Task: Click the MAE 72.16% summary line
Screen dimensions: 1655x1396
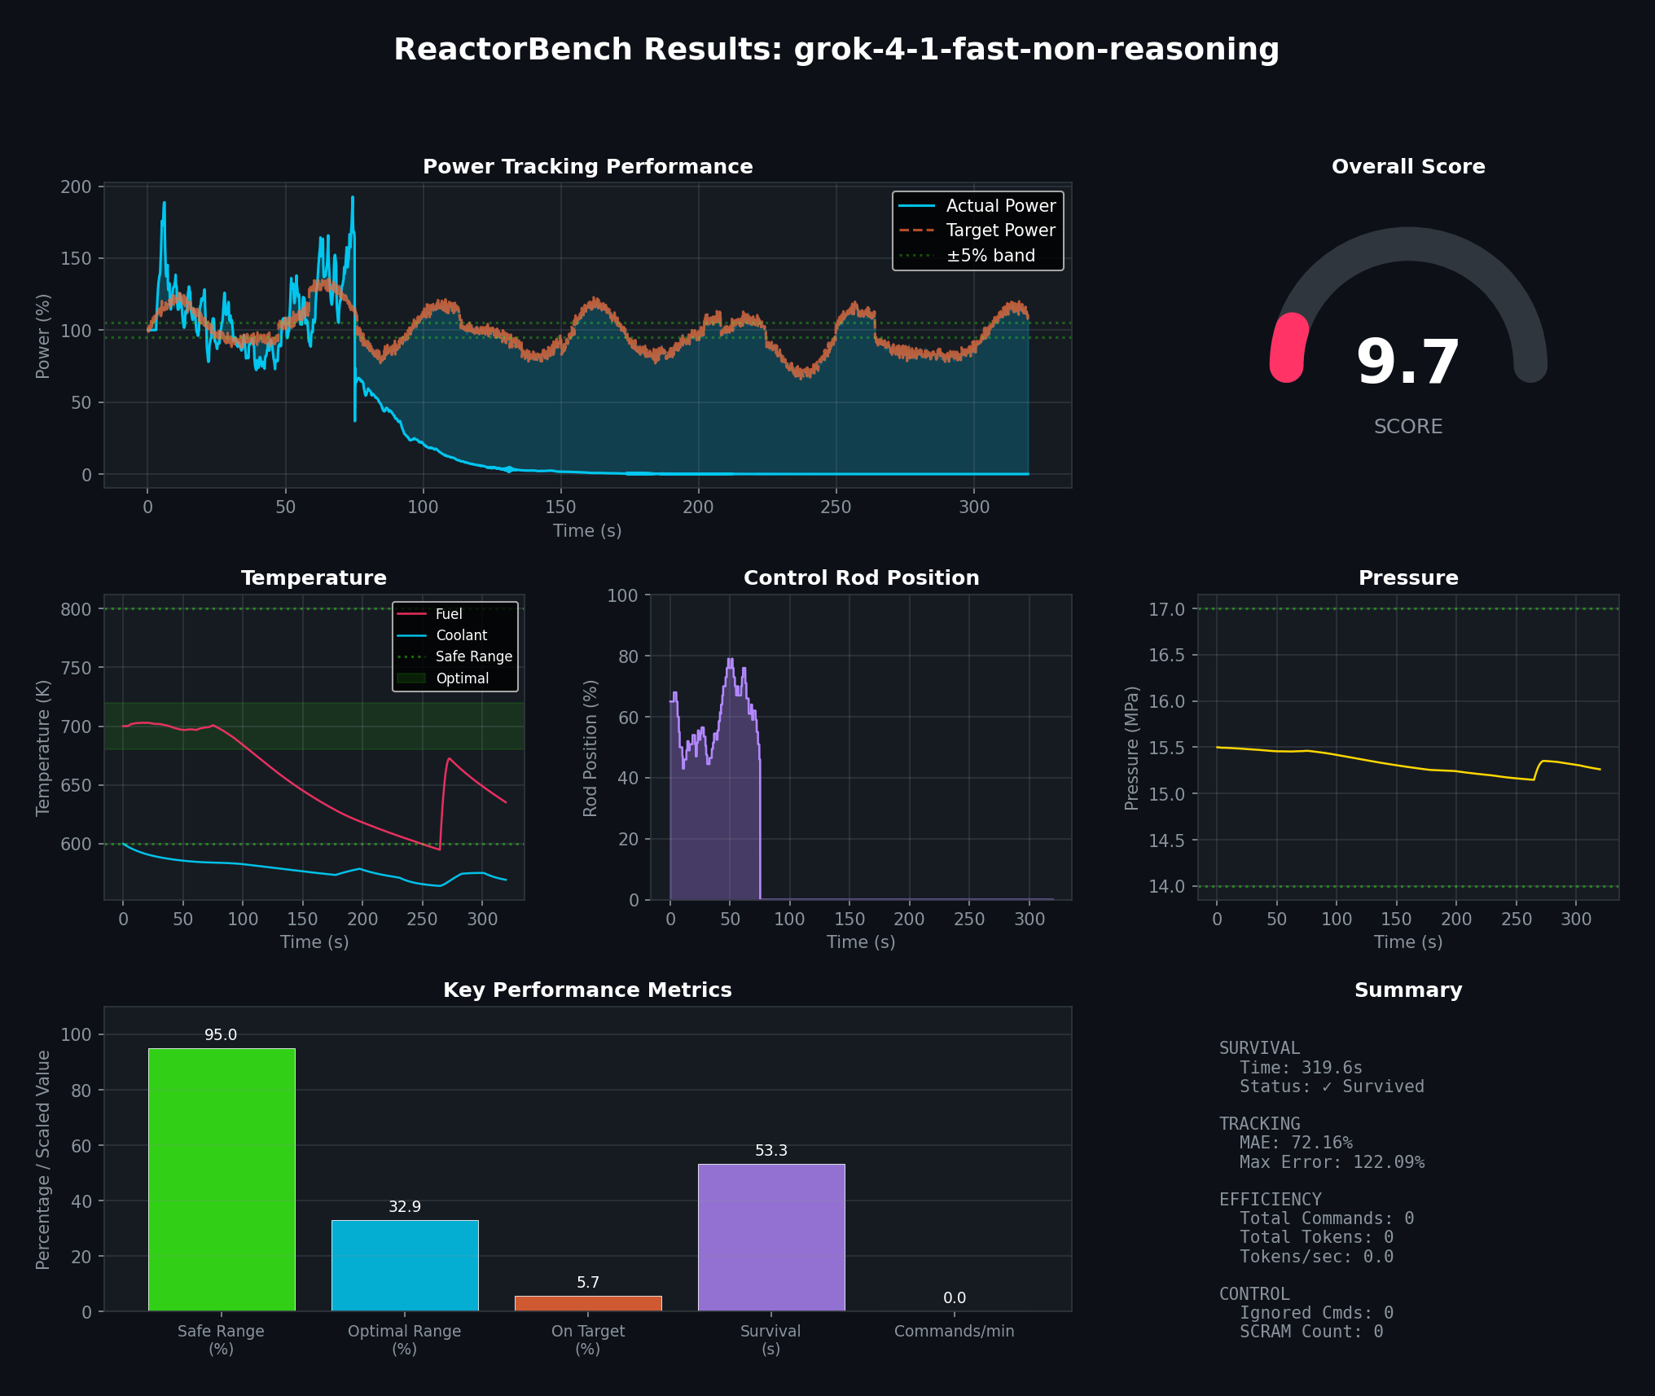Action: (1295, 1143)
